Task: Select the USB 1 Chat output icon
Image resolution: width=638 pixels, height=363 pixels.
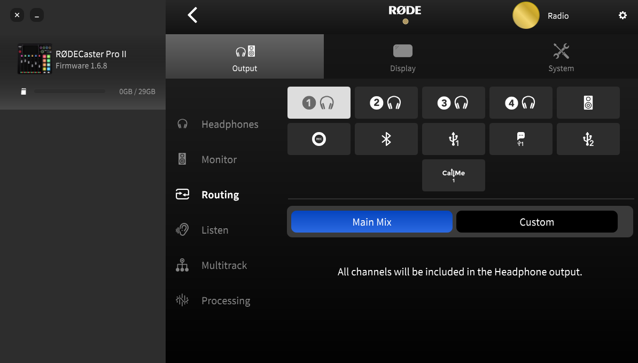Action: 520,139
